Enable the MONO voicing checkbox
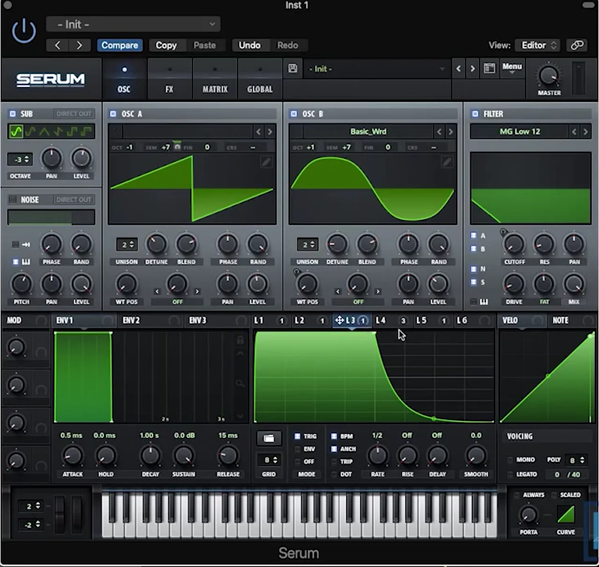The height and width of the screenshot is (567, 599). pos(510,460)
